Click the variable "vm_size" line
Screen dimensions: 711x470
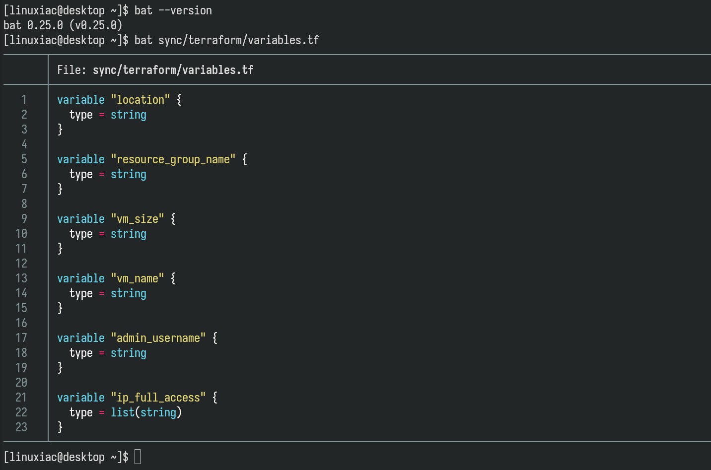coord(117,219)
